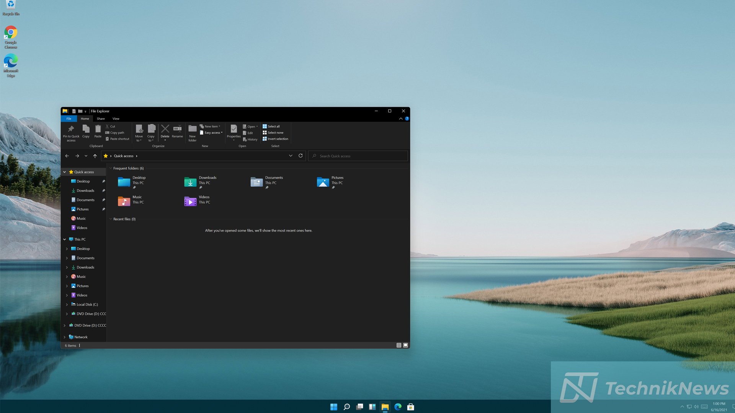Screen dimensions: 735x413
Task: Switch to the Share tab
Action: pos(101,119)
